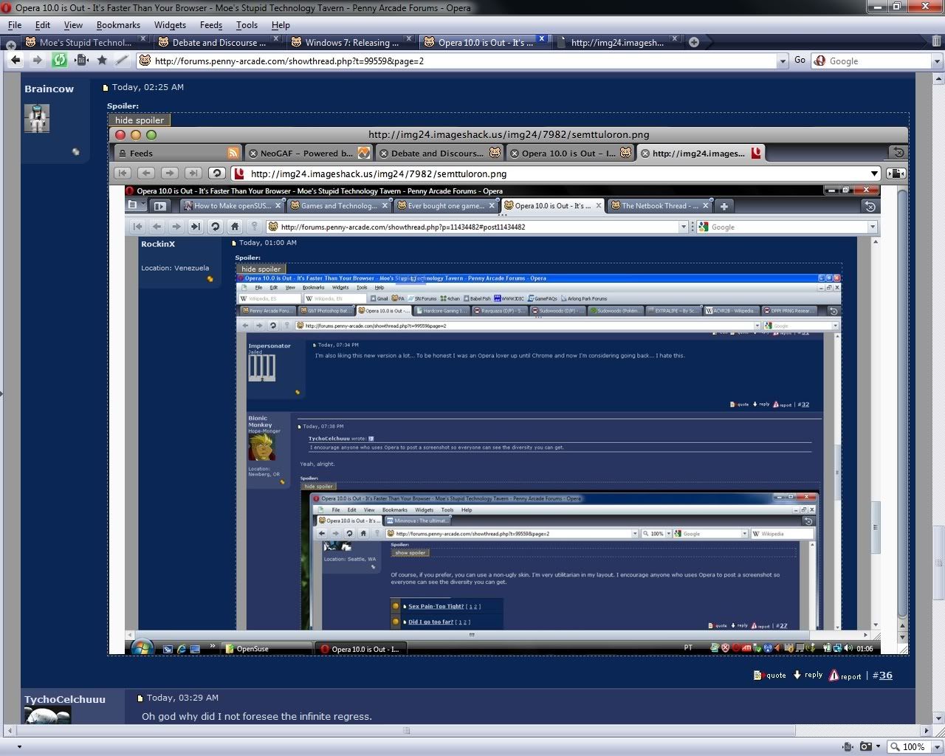Click the Wand password icon

coord(122,61)
